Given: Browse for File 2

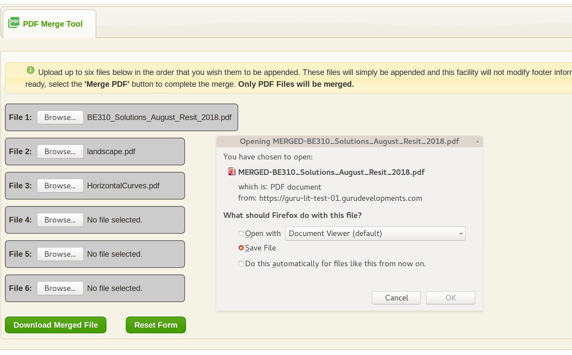Looking at the screenshot, I should click(60, 152).
